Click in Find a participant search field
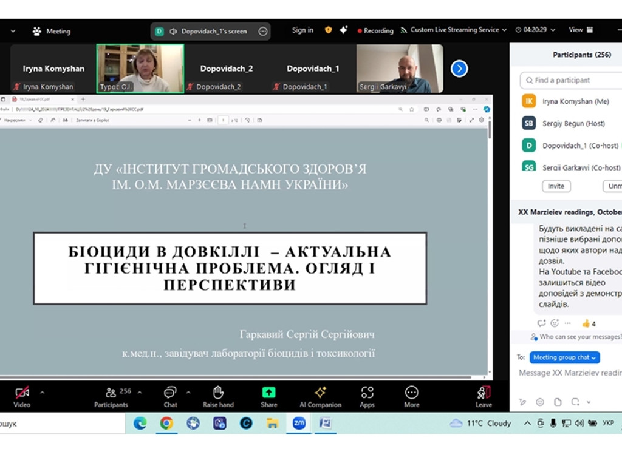This screenshot has width=622, height=466. point(571,81)
